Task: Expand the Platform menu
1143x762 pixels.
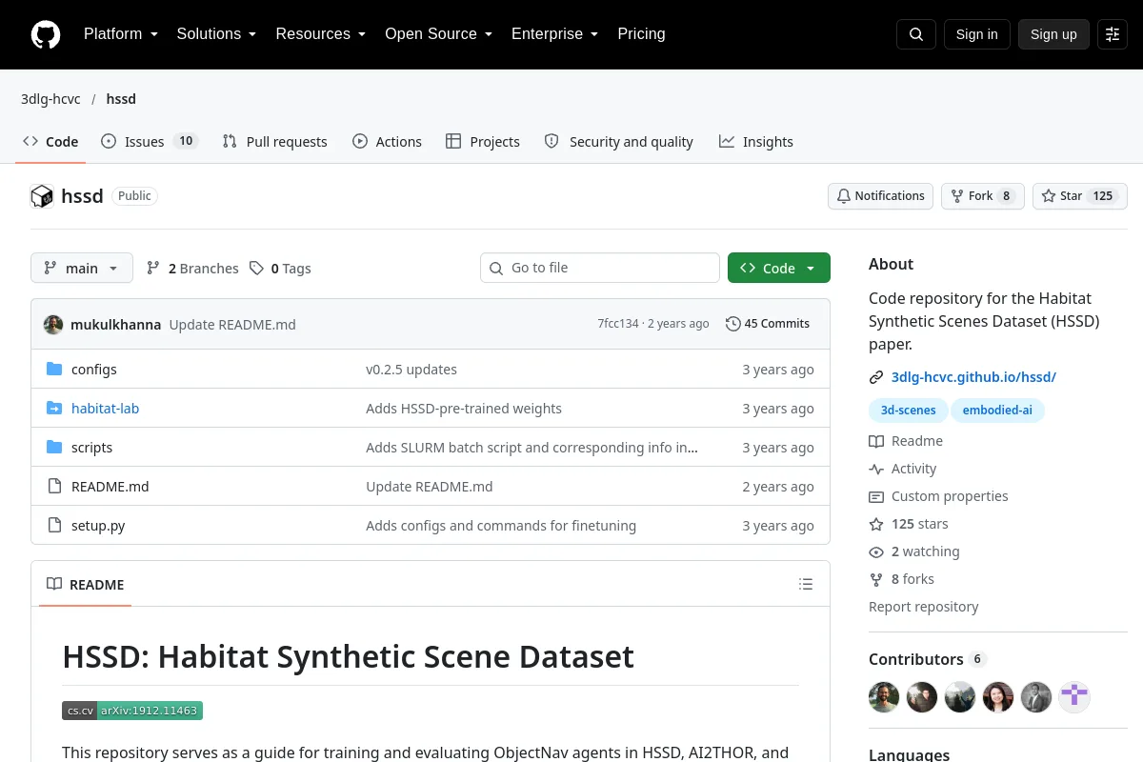Action: click(x=121, y=34)
